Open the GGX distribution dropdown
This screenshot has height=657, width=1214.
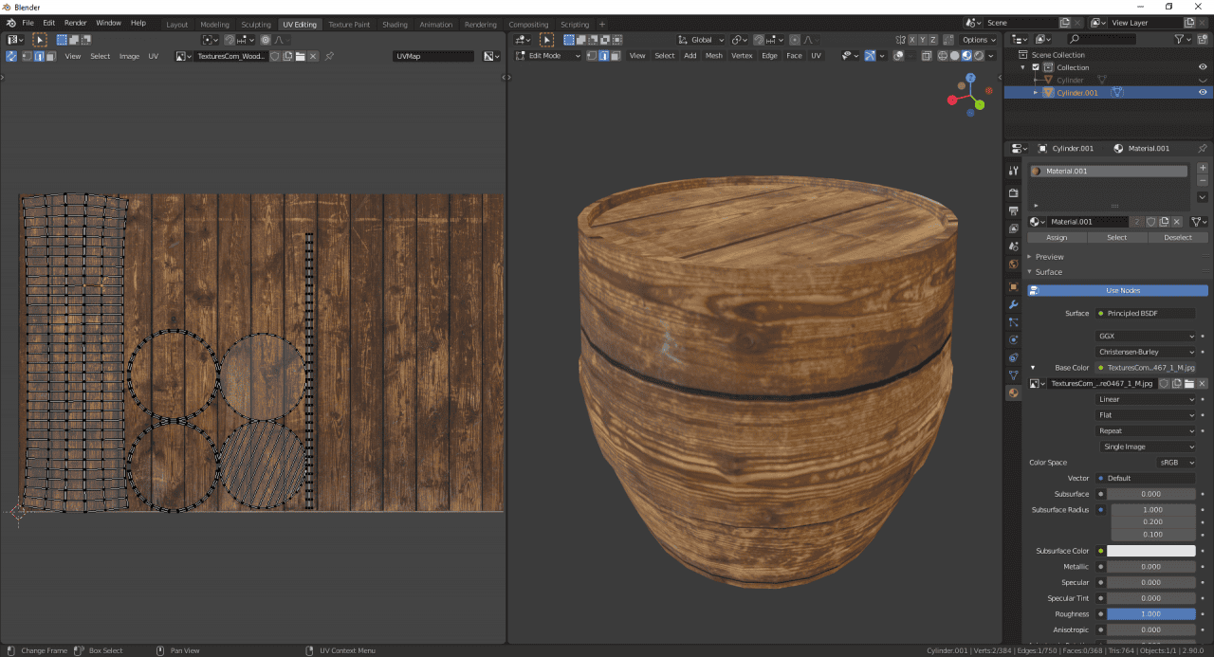pyautogui.click(x=1148, y=336)
